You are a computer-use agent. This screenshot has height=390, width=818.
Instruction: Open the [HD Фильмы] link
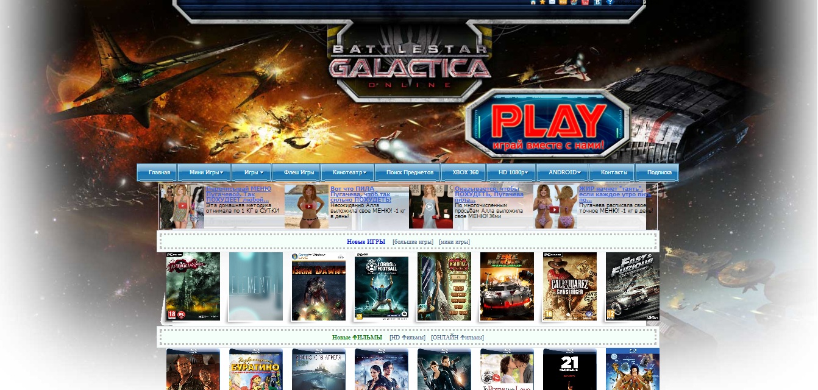point(407,338)
